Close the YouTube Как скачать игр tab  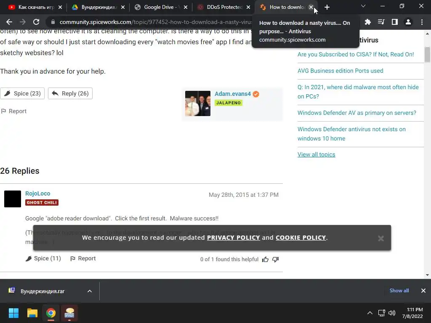60,7
